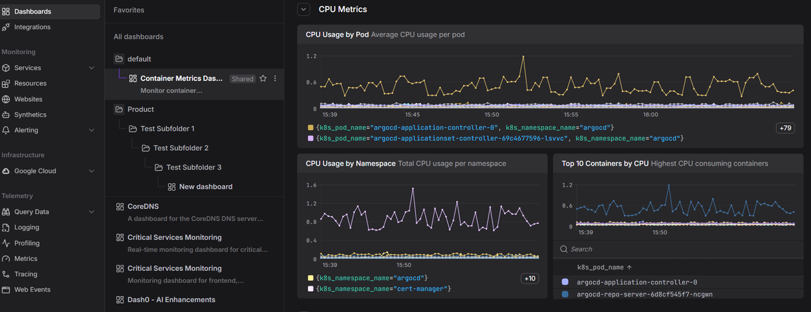This screenshot has height=312, width=811.
Task: Click the Test Subfolder 3 folder icon
Action: tap(158, 167)
